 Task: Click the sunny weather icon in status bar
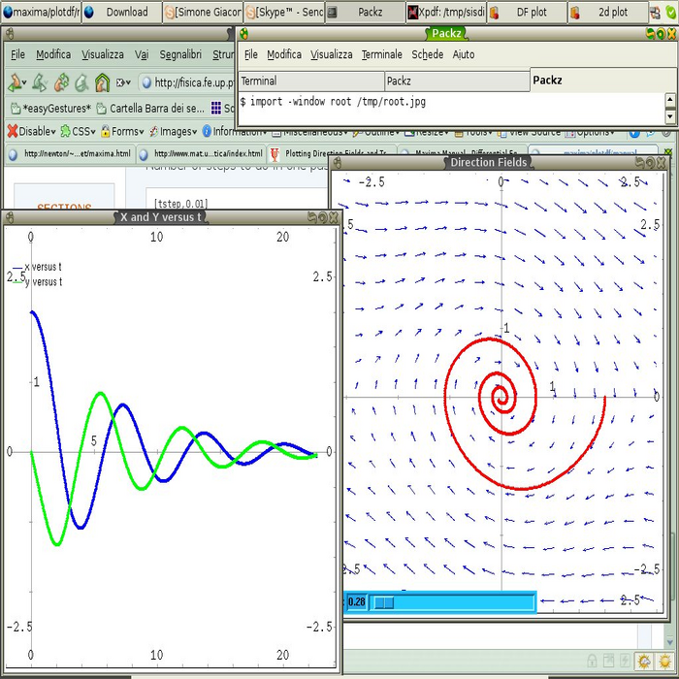(664, 662)
